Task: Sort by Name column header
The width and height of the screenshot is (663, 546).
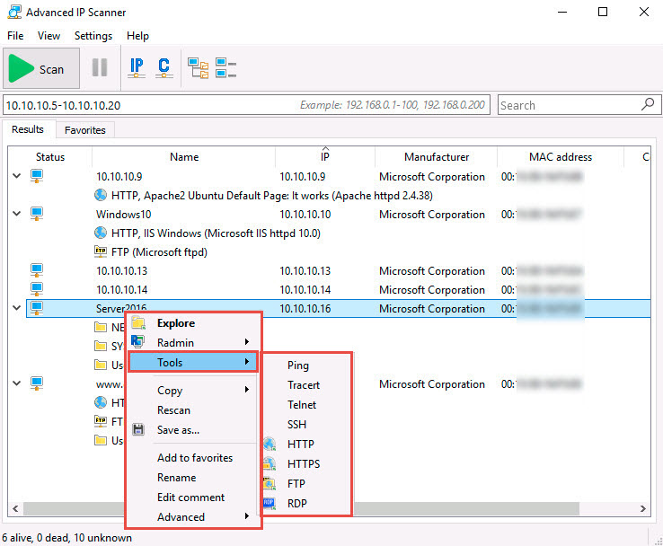Action: pos(184,157)
